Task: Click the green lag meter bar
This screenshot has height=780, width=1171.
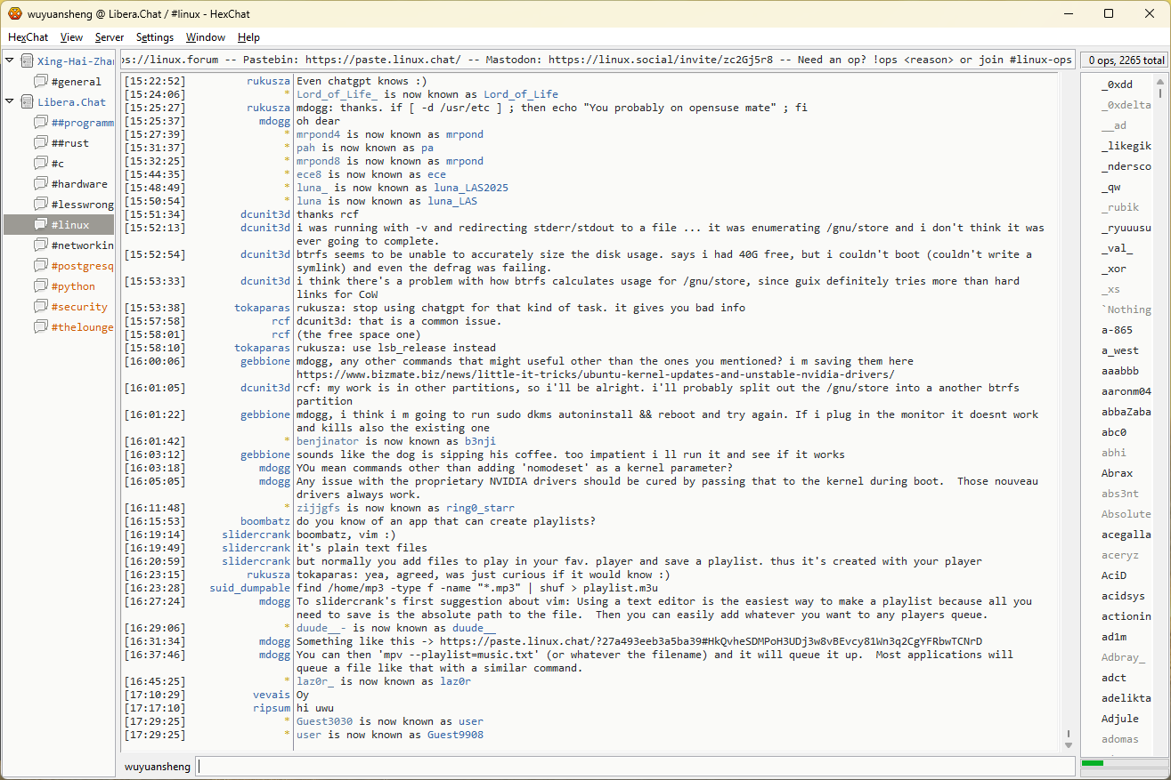Action: (1092, 763)
